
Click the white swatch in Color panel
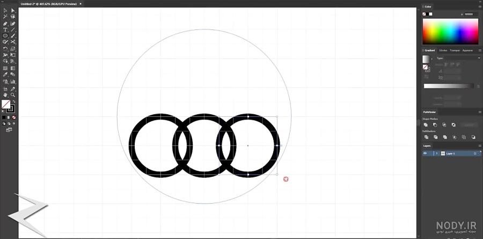point(430,14)
